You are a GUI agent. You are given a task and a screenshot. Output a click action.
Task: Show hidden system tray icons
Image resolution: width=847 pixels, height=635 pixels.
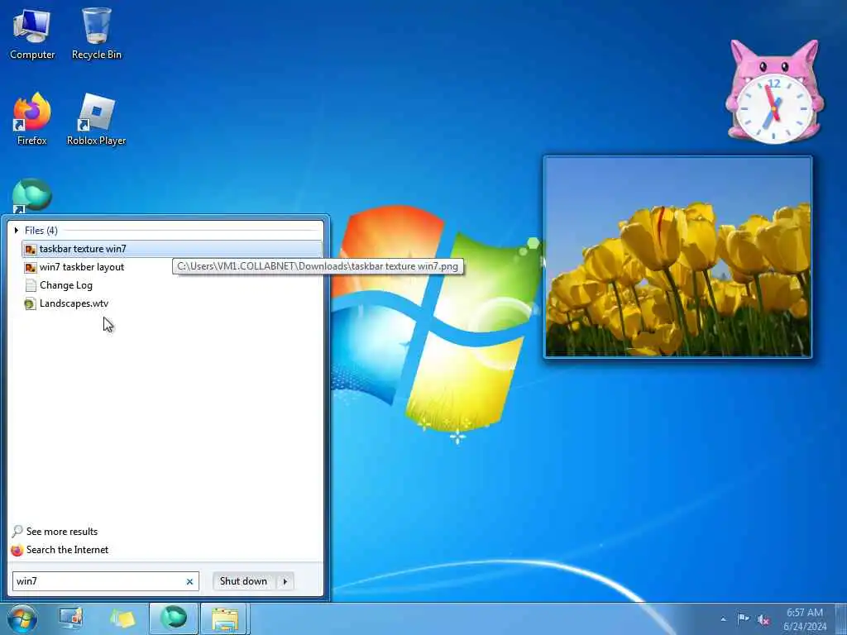pos(723,619)
